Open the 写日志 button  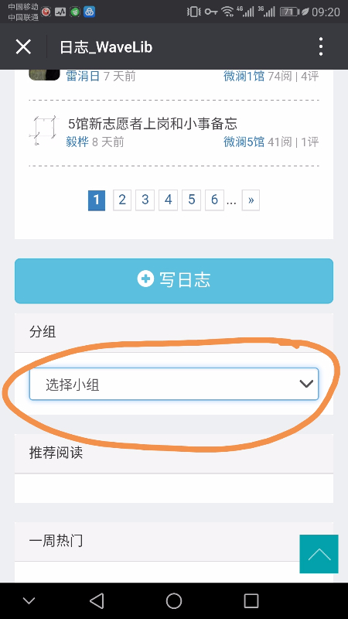pyautogui.click(x=173, y=281)
